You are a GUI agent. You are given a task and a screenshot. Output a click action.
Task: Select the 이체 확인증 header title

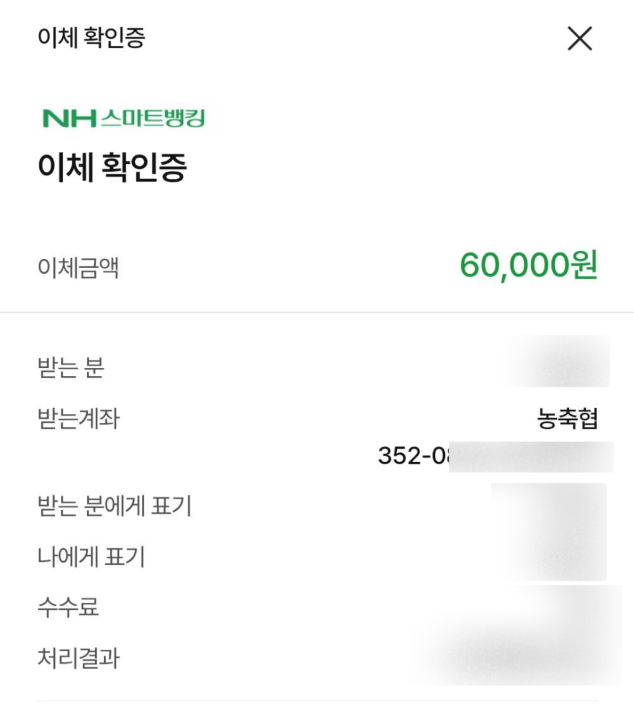tap(91, 38)
